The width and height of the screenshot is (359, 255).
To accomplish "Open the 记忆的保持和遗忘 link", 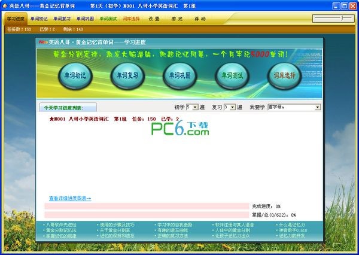I will coord(117,235).
